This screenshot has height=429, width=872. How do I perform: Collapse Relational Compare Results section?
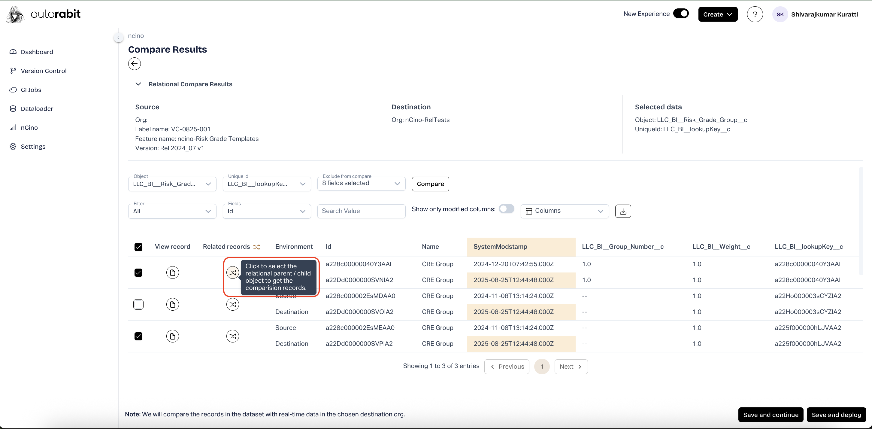pyautogui.click(x=138, y=84)
